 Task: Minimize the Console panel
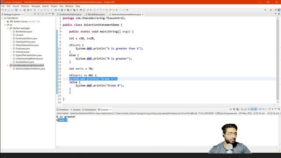tap(276, 109)
